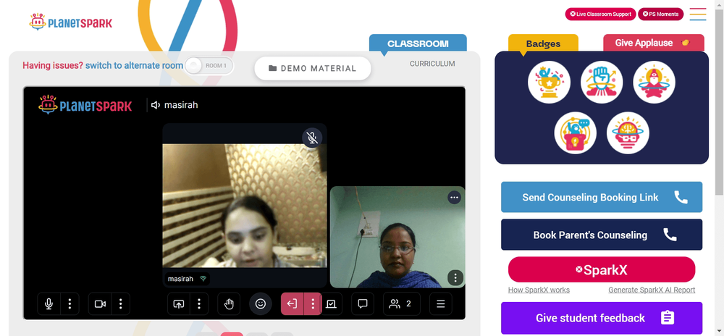Screen dimensions: 724x336
Task: Click Give student feedback button
Action: 602,318
